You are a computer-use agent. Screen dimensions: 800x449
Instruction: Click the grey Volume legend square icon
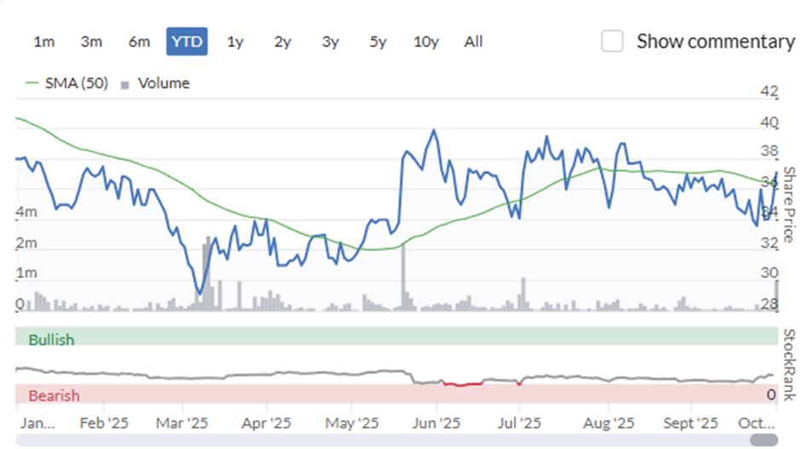pyautogui.click(x=126, y=84)
